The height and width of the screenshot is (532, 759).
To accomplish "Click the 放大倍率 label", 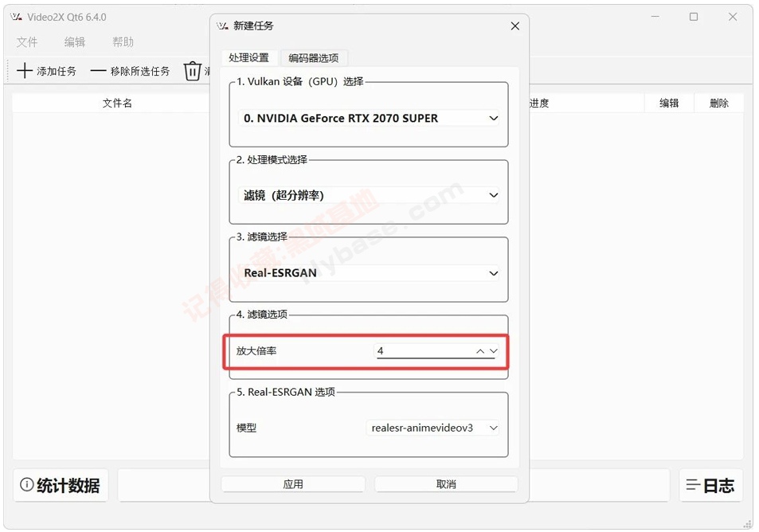I will 256,351.
